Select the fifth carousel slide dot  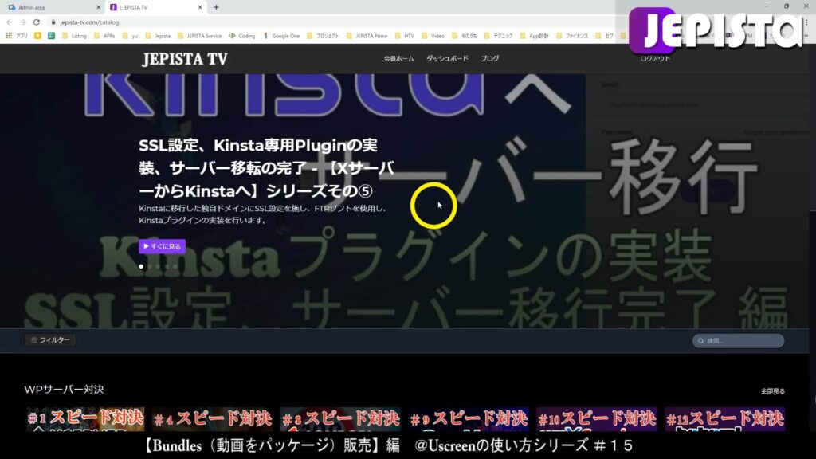175,266
